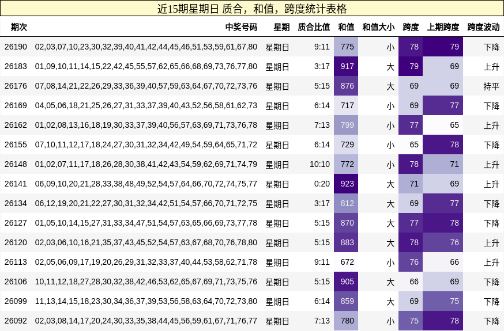Click ratio 3:17 in row 26183
This screenshot has height=331, width=504.
coord(322,66)
